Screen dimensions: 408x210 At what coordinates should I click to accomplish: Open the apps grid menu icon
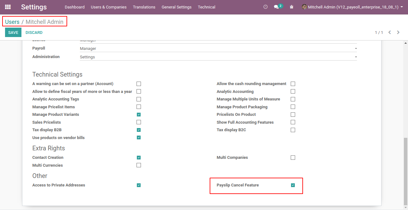click(x=8, y=7)
